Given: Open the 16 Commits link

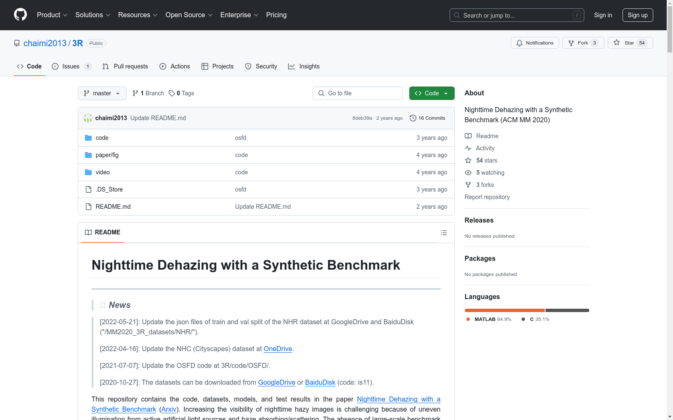Looking at the screenshot, I should 427,118.
